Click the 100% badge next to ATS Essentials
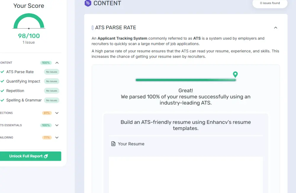Screen dimensions: 296x193 (x=46, y=125)
